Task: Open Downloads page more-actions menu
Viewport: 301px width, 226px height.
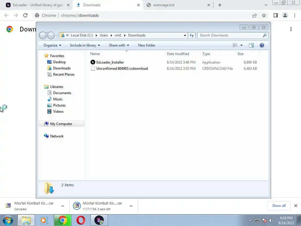Action: (x=291, y=29)
